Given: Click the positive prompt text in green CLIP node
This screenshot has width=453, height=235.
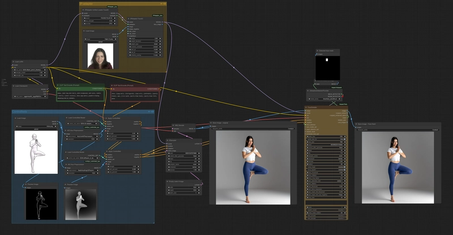Looking at the screenshot, I should 80,96.
